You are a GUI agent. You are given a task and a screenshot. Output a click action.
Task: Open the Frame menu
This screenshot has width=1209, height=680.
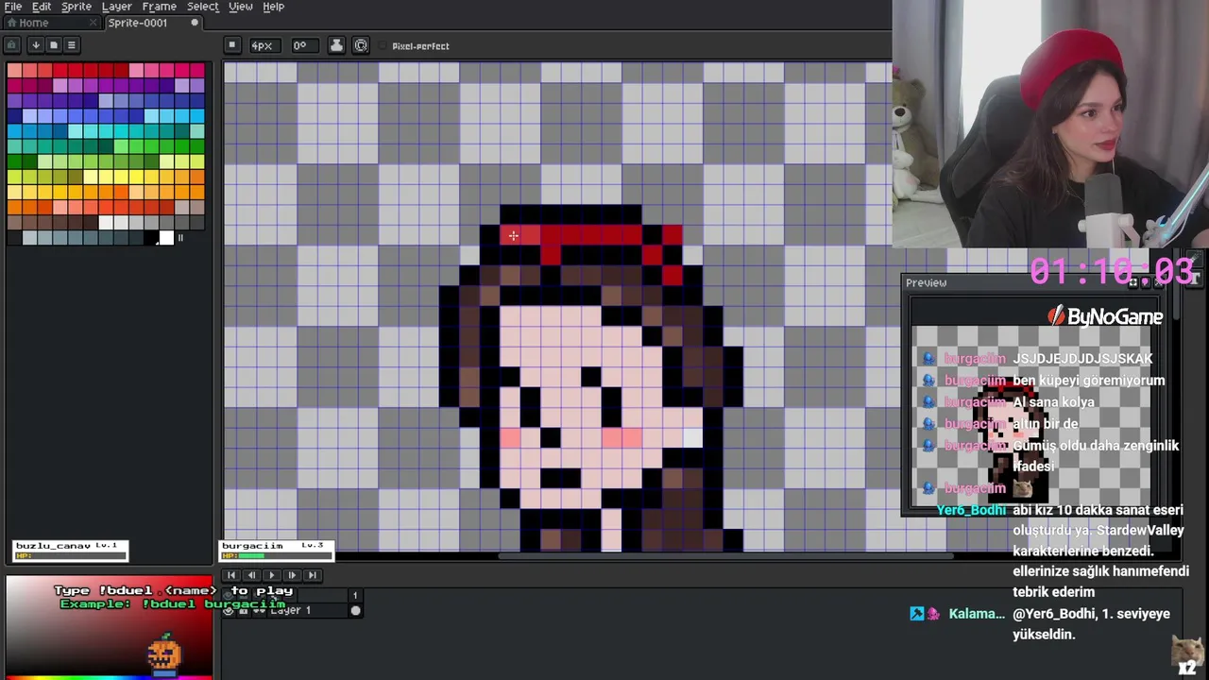coord(159,7)
